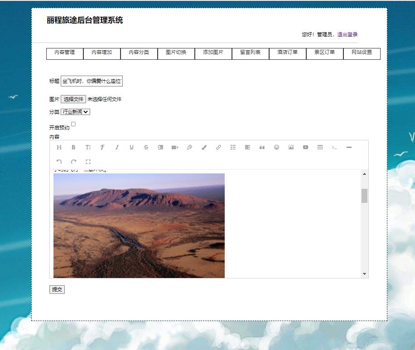Open the 内容管理 menu tab
415x350 pixels.
(x=65, y=54)
